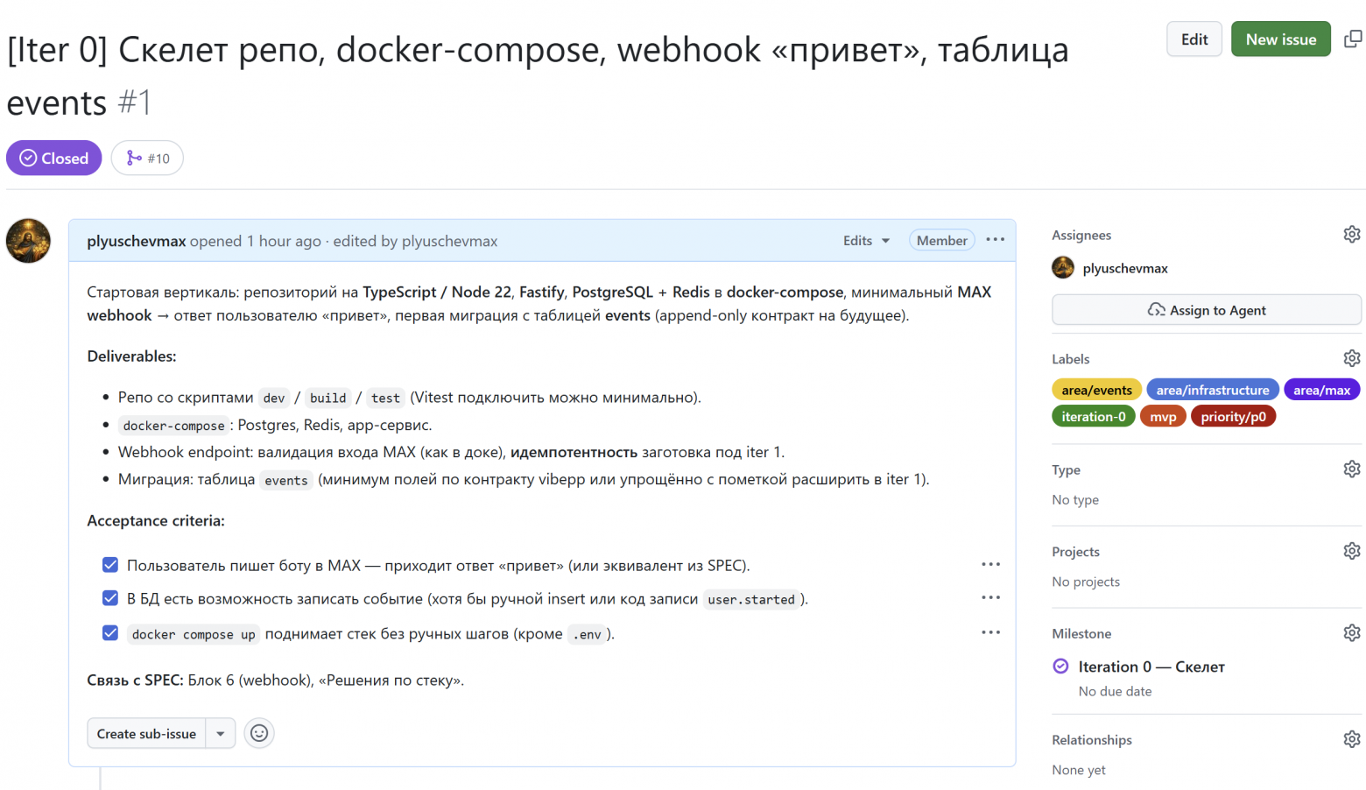Open Projects settings gear
Screen dimensions: 1366x790
1352,551
